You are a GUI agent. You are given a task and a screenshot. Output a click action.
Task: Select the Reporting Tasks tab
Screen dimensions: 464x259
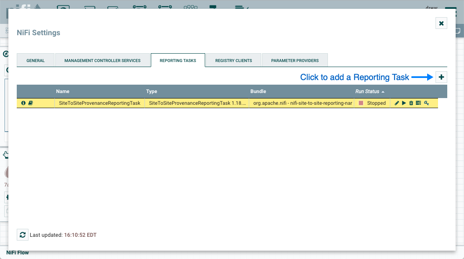pos(178,60)
